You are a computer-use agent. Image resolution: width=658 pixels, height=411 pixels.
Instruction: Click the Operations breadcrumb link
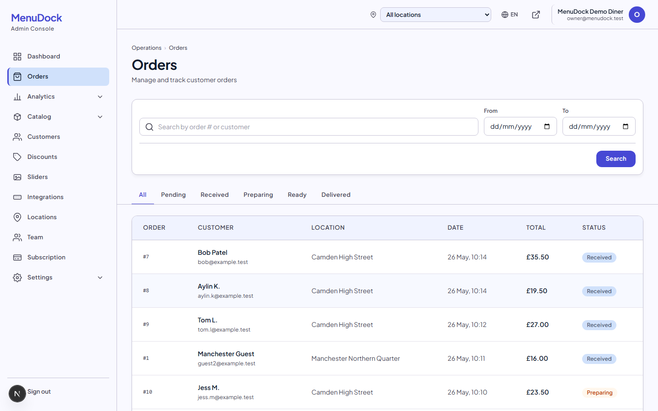pyautogui.click(x=146, y=48)
